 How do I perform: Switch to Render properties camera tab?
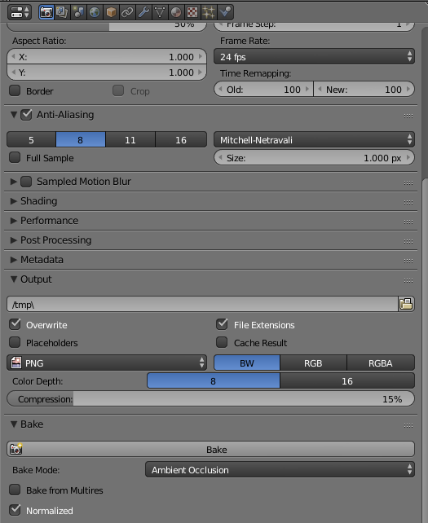click(46, 12)
